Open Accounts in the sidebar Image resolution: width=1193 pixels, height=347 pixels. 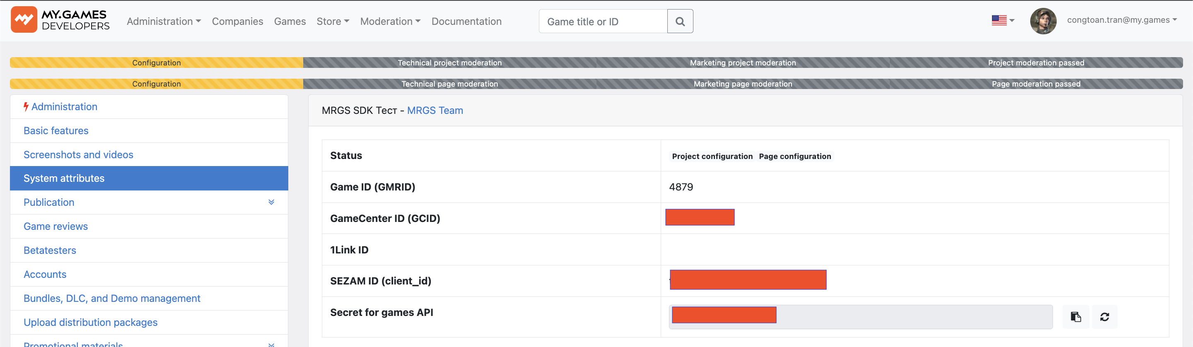coord(149,275)
